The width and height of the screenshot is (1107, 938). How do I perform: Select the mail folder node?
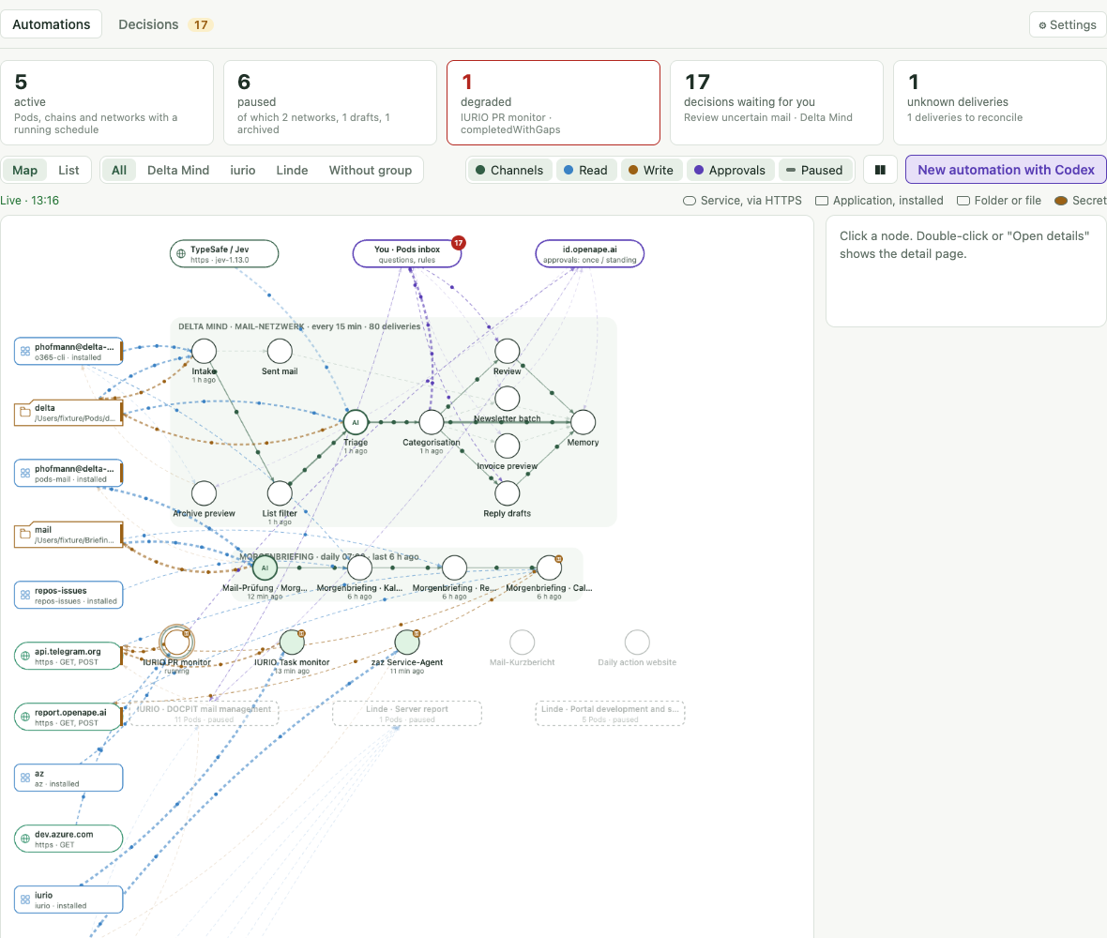click(x=68, y=535)
